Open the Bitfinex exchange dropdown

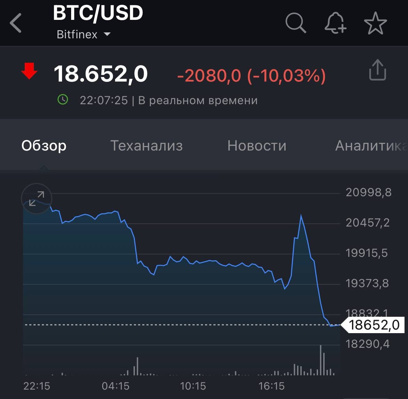(x=84, y=34)
